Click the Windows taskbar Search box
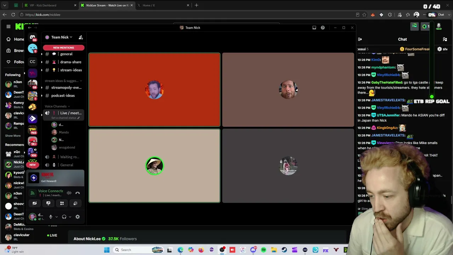 tap(138, 250)
